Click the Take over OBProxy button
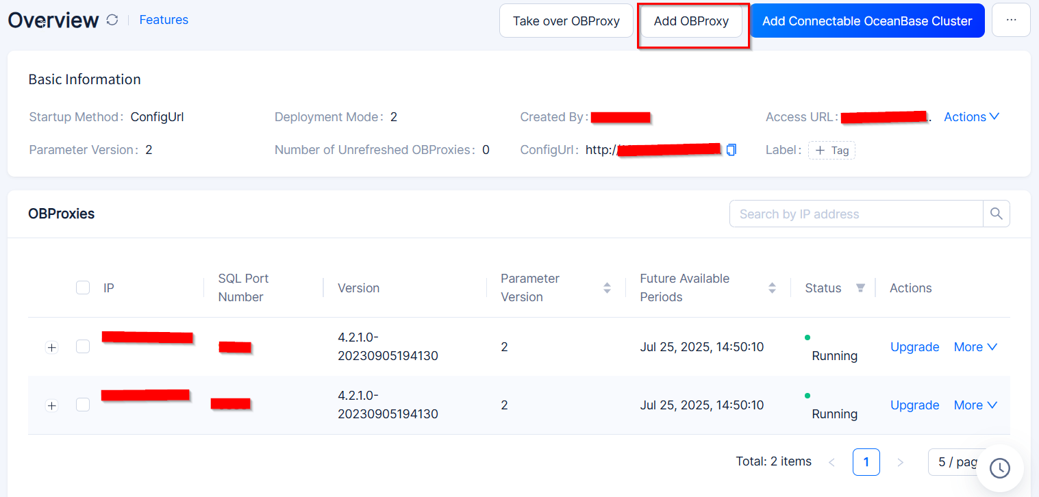Viewport: 1039px width, 497px height. point(566,21)
